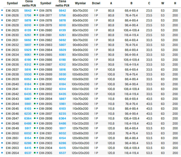181x157 pixels.
Task: Select dimension 100x100x200
Action: tap(80, 84)
